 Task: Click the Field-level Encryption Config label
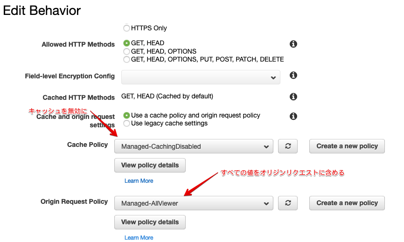point(70,76)
